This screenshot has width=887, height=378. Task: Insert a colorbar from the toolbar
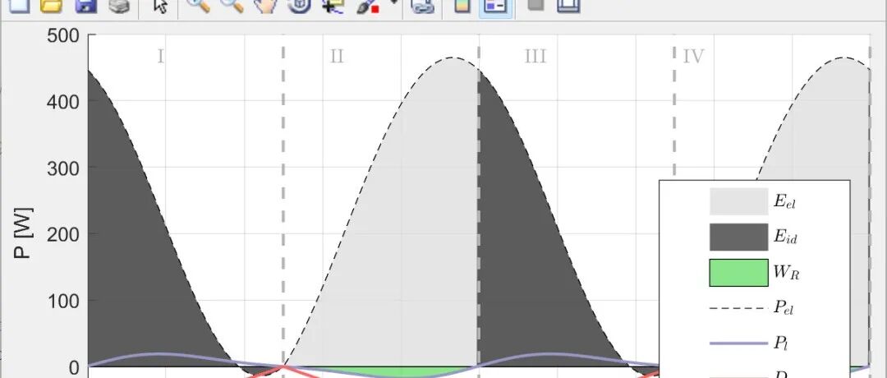(462, 7)
